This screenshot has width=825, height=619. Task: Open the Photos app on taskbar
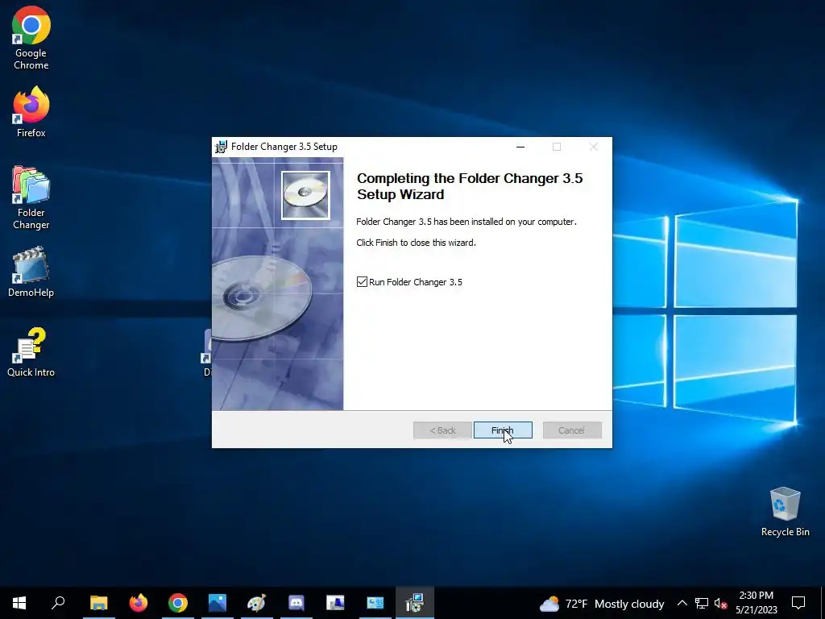tap(218, 603)
